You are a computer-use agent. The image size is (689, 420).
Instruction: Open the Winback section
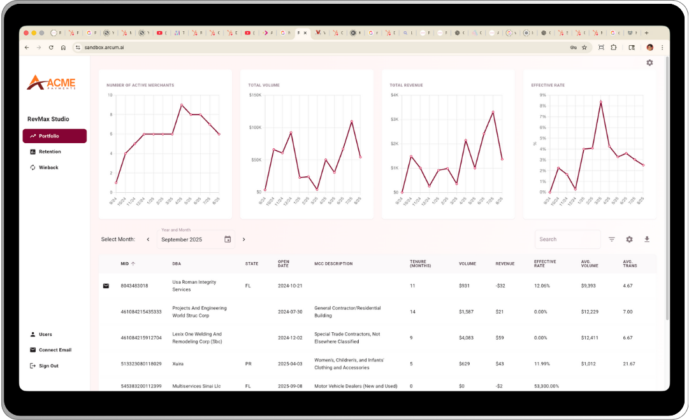48,167
